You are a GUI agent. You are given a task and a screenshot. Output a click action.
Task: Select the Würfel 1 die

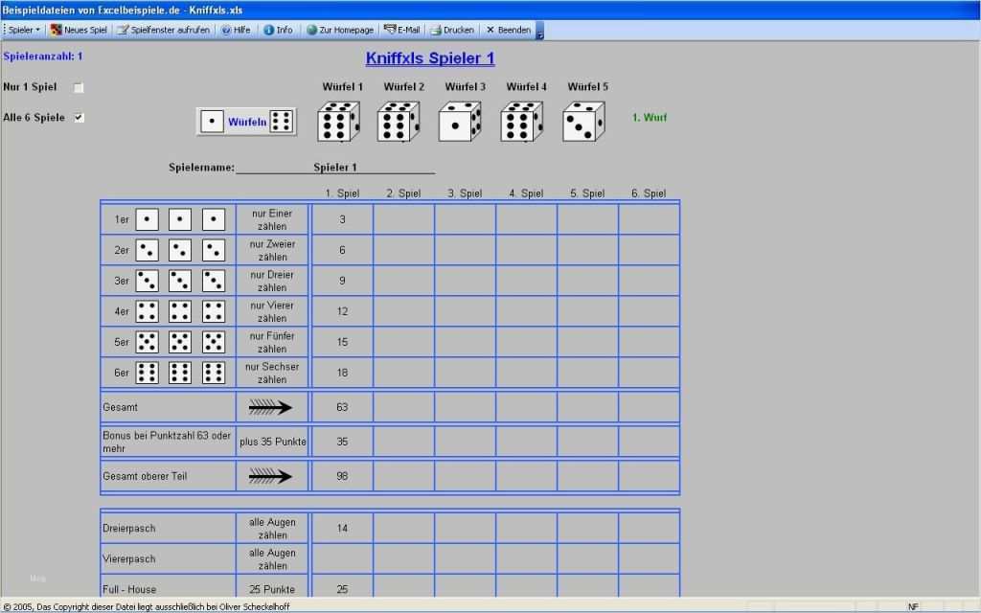pyautogui.click(x=338, y=122)
